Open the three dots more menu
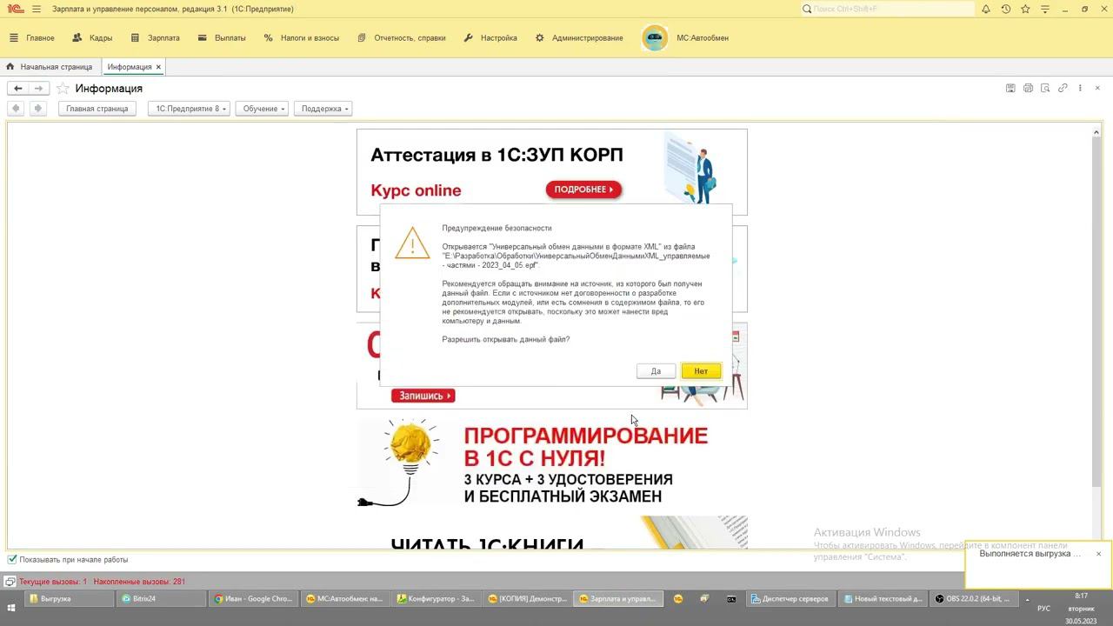The height and width of the screenshot is (626, 1113). pyautogui.click(x=1080, y=89)
